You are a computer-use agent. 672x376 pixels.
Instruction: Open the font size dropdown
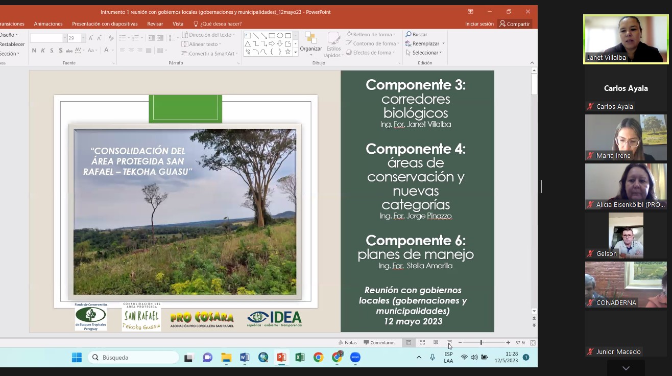coord(83,38)
